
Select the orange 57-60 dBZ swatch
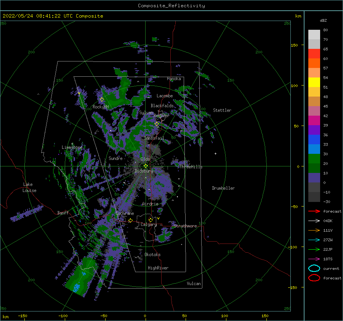[x=314, y=63]
